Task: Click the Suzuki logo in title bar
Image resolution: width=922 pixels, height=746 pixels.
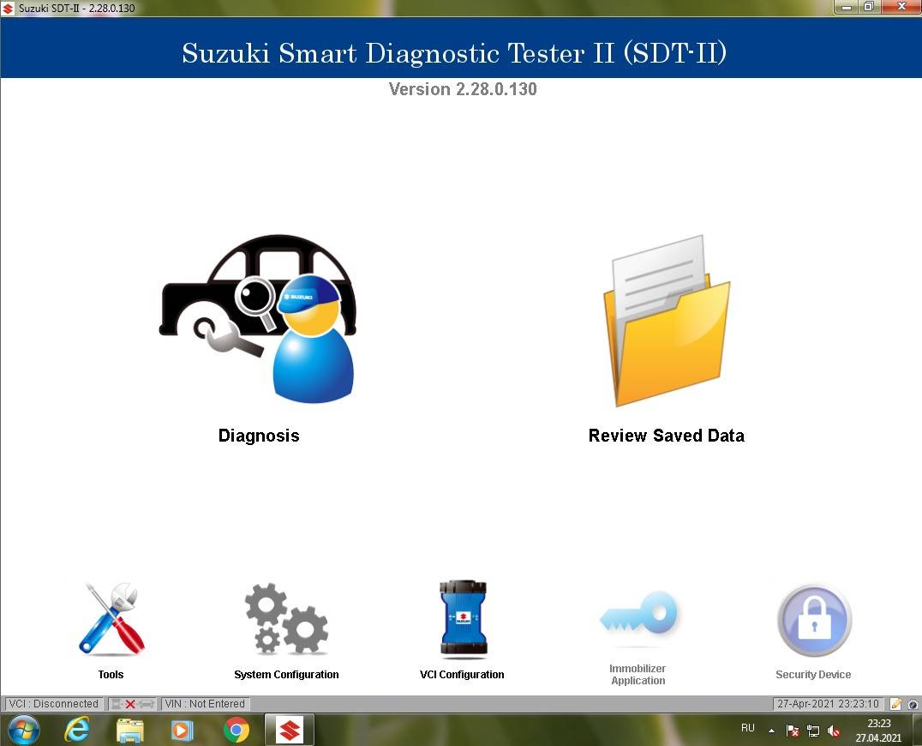Action: click(9, 9)
